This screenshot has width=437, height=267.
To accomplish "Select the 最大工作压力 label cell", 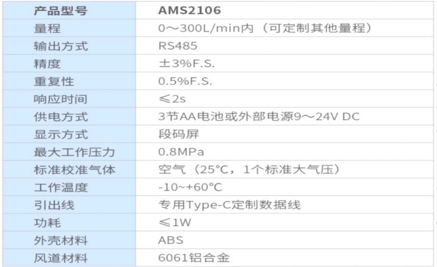I will click(69, 152).
